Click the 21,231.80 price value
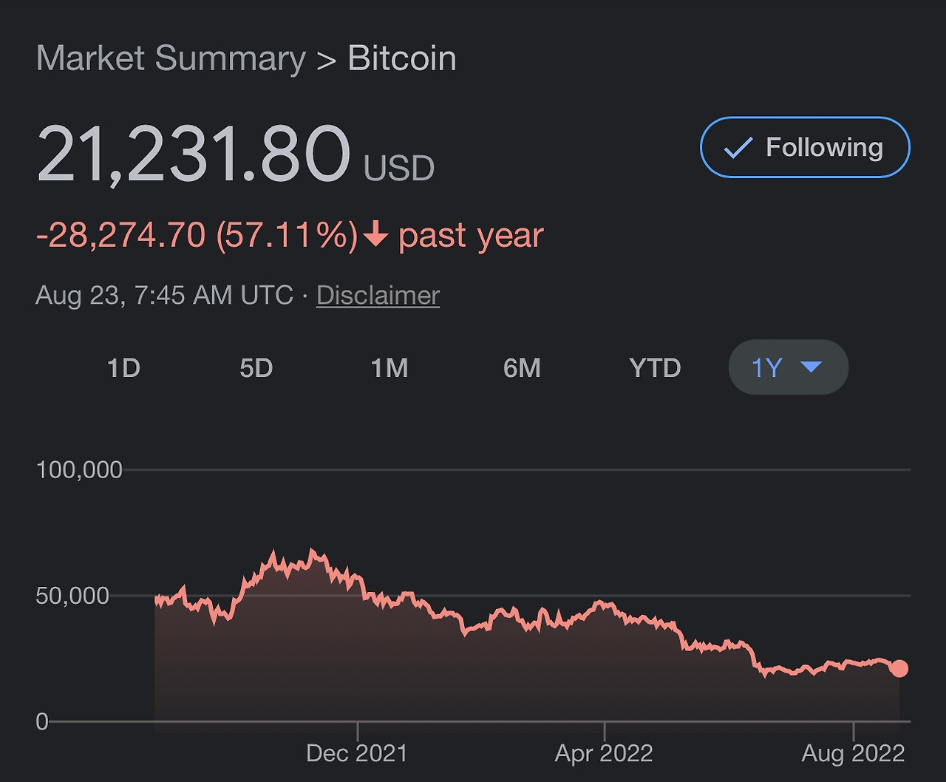 pos(194,154)
